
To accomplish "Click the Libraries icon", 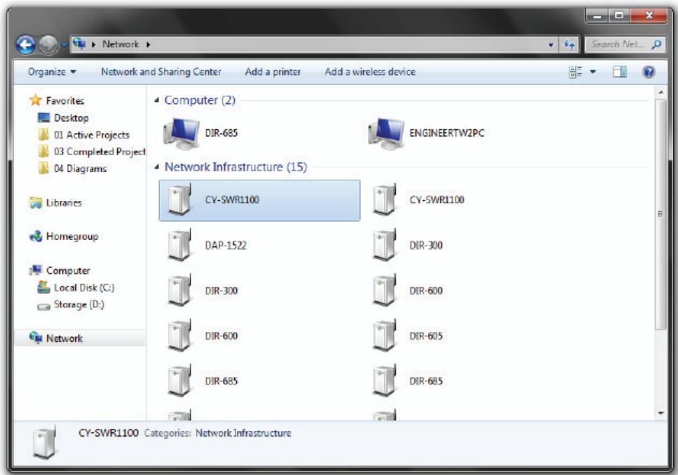I will coord(36,203).
